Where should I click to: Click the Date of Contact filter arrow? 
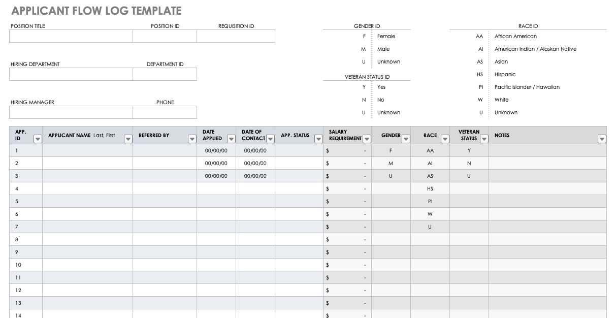[x=270, y=139]
